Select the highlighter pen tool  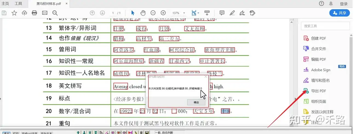point(232,13)
